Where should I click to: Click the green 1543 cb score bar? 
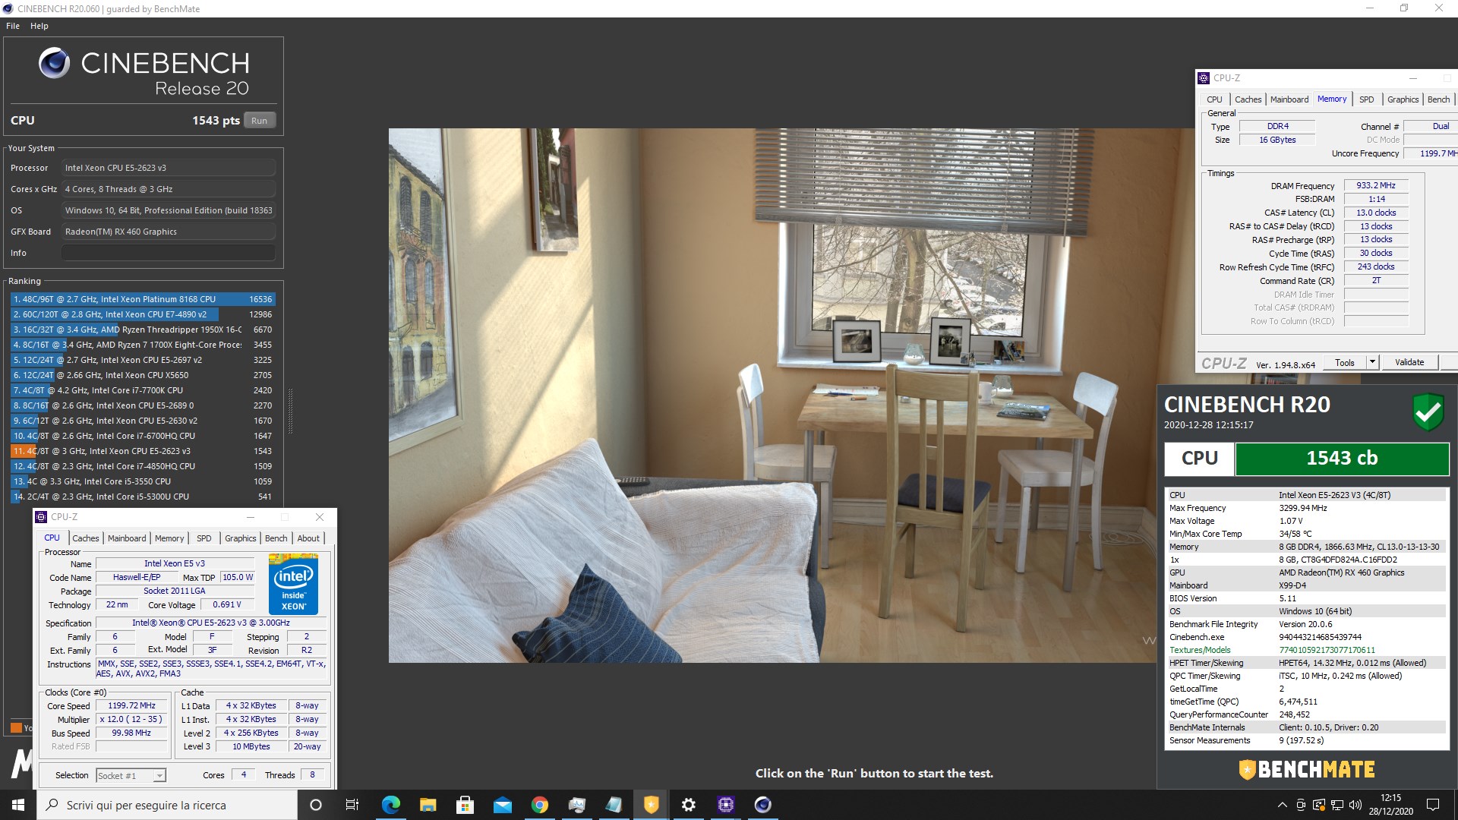coord(1342,458)
